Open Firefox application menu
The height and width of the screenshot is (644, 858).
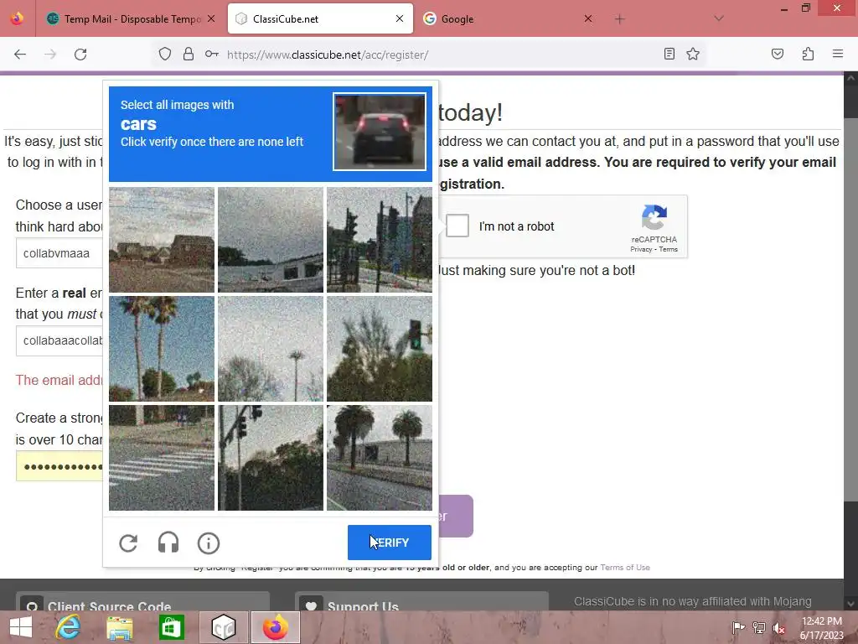[x=838, y=54]
